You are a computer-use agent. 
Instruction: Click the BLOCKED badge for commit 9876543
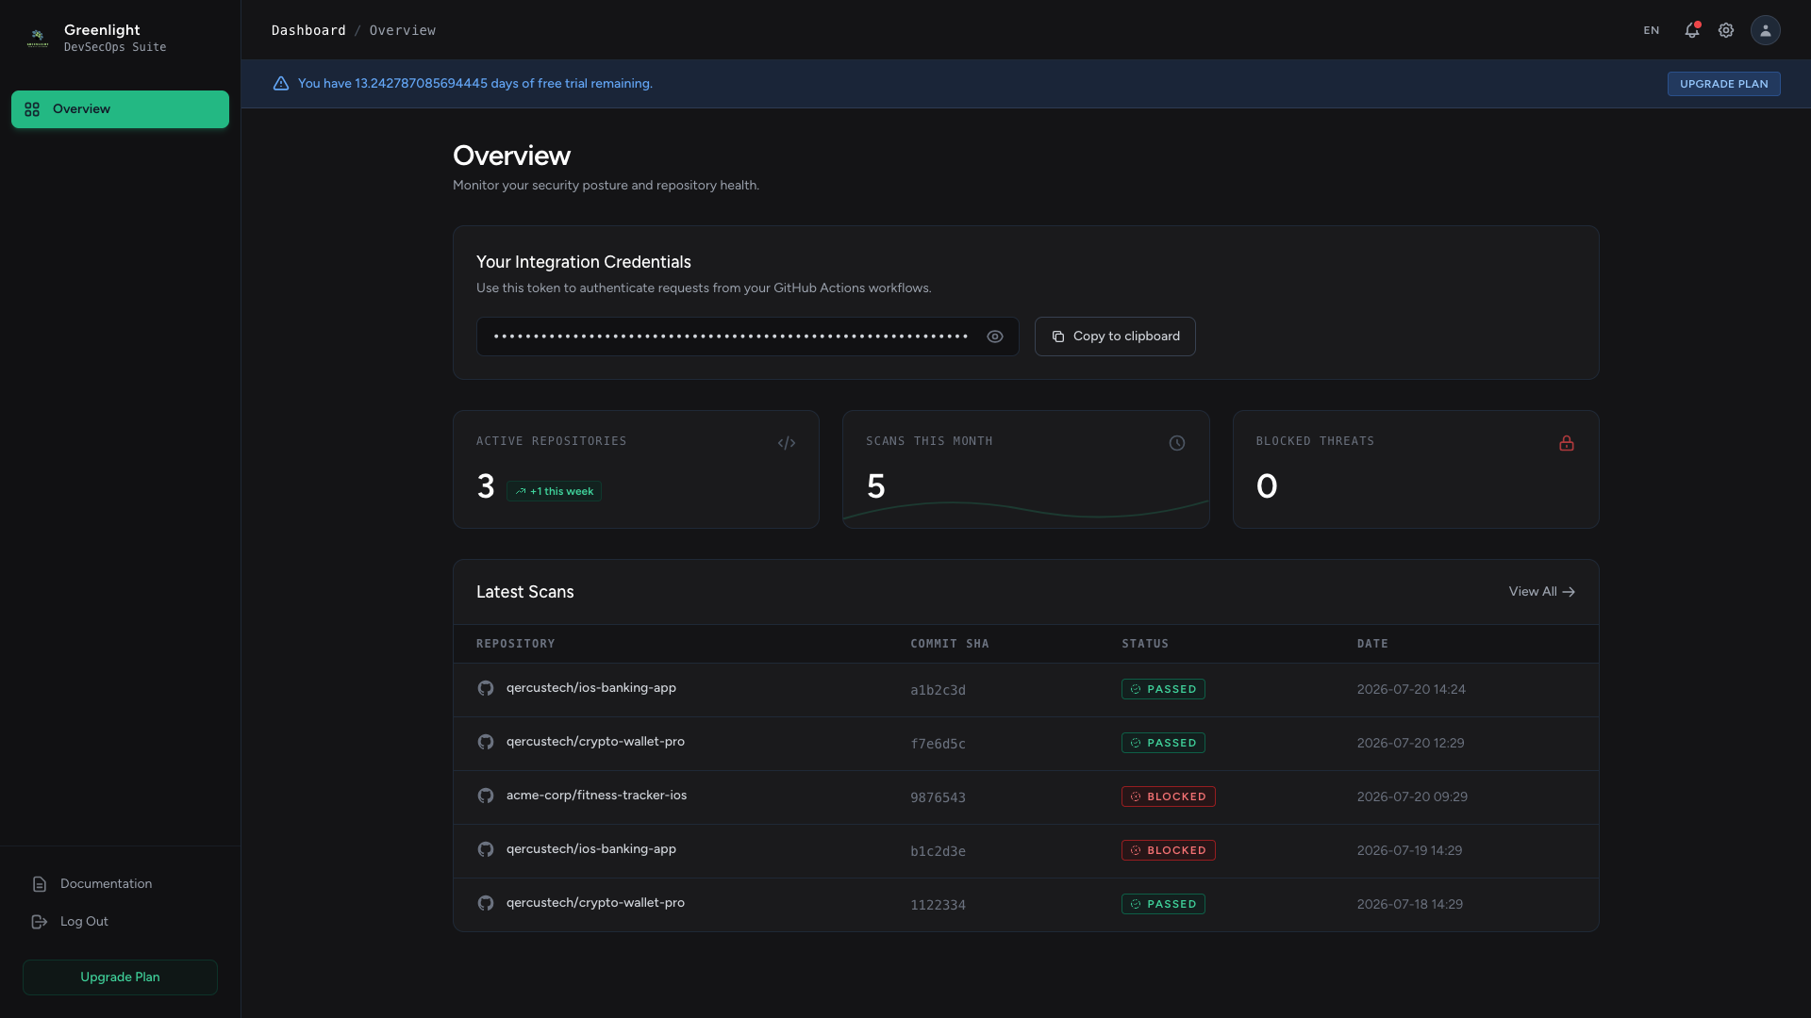[x=1168, y=796]
